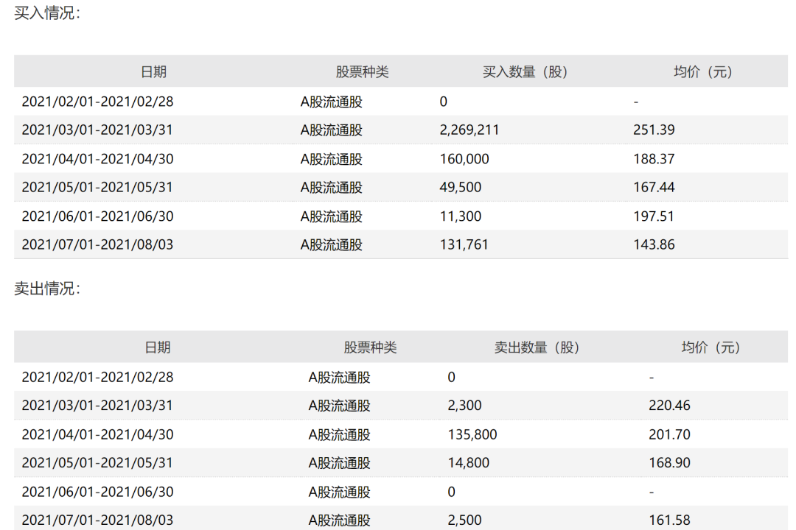796x530 pixels.
Task: Click the 168.90 average price cell
Action: pyautogui.click(x=669, y=463)
